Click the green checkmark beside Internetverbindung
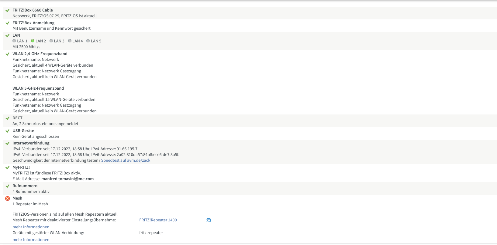The width and height of the screenshot is (497, 245). point(8,143)
